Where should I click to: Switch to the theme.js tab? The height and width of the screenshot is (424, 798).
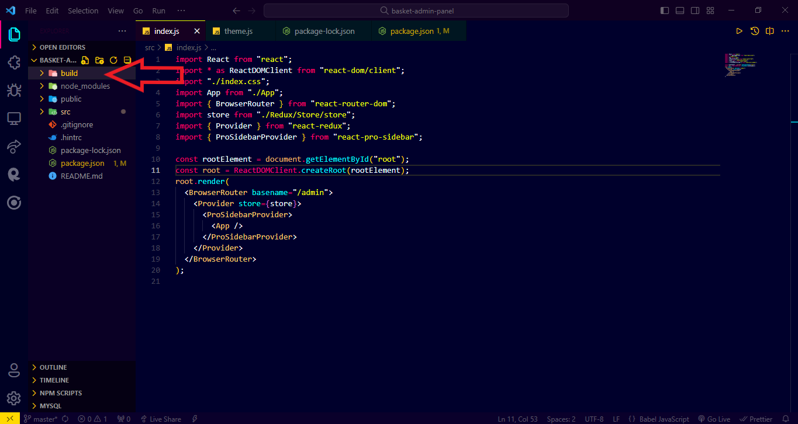[240, 31]
